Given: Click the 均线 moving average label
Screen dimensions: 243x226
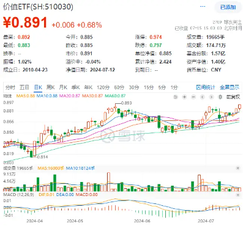Looking at the screenshot, I should pos(8,96).
